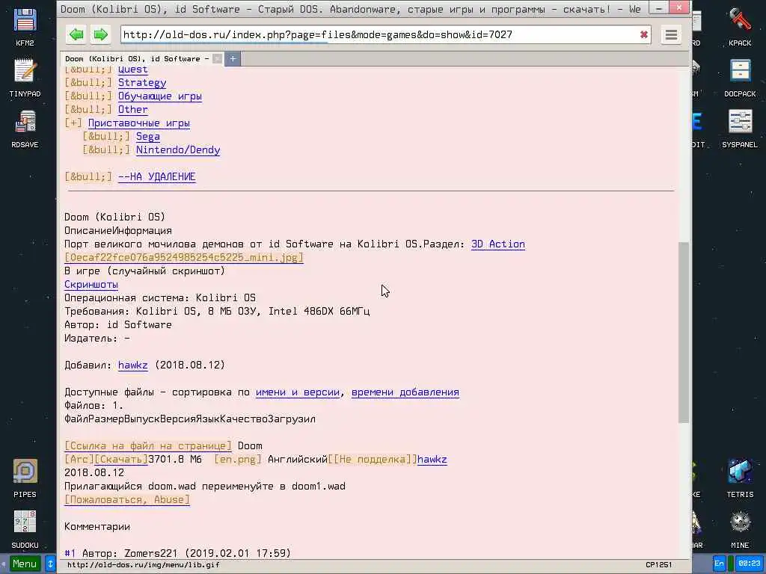766x574 pixels.
Task: Open the Nintendo/Dendy link
Action: pyautogui.click(x=178, y=149)
